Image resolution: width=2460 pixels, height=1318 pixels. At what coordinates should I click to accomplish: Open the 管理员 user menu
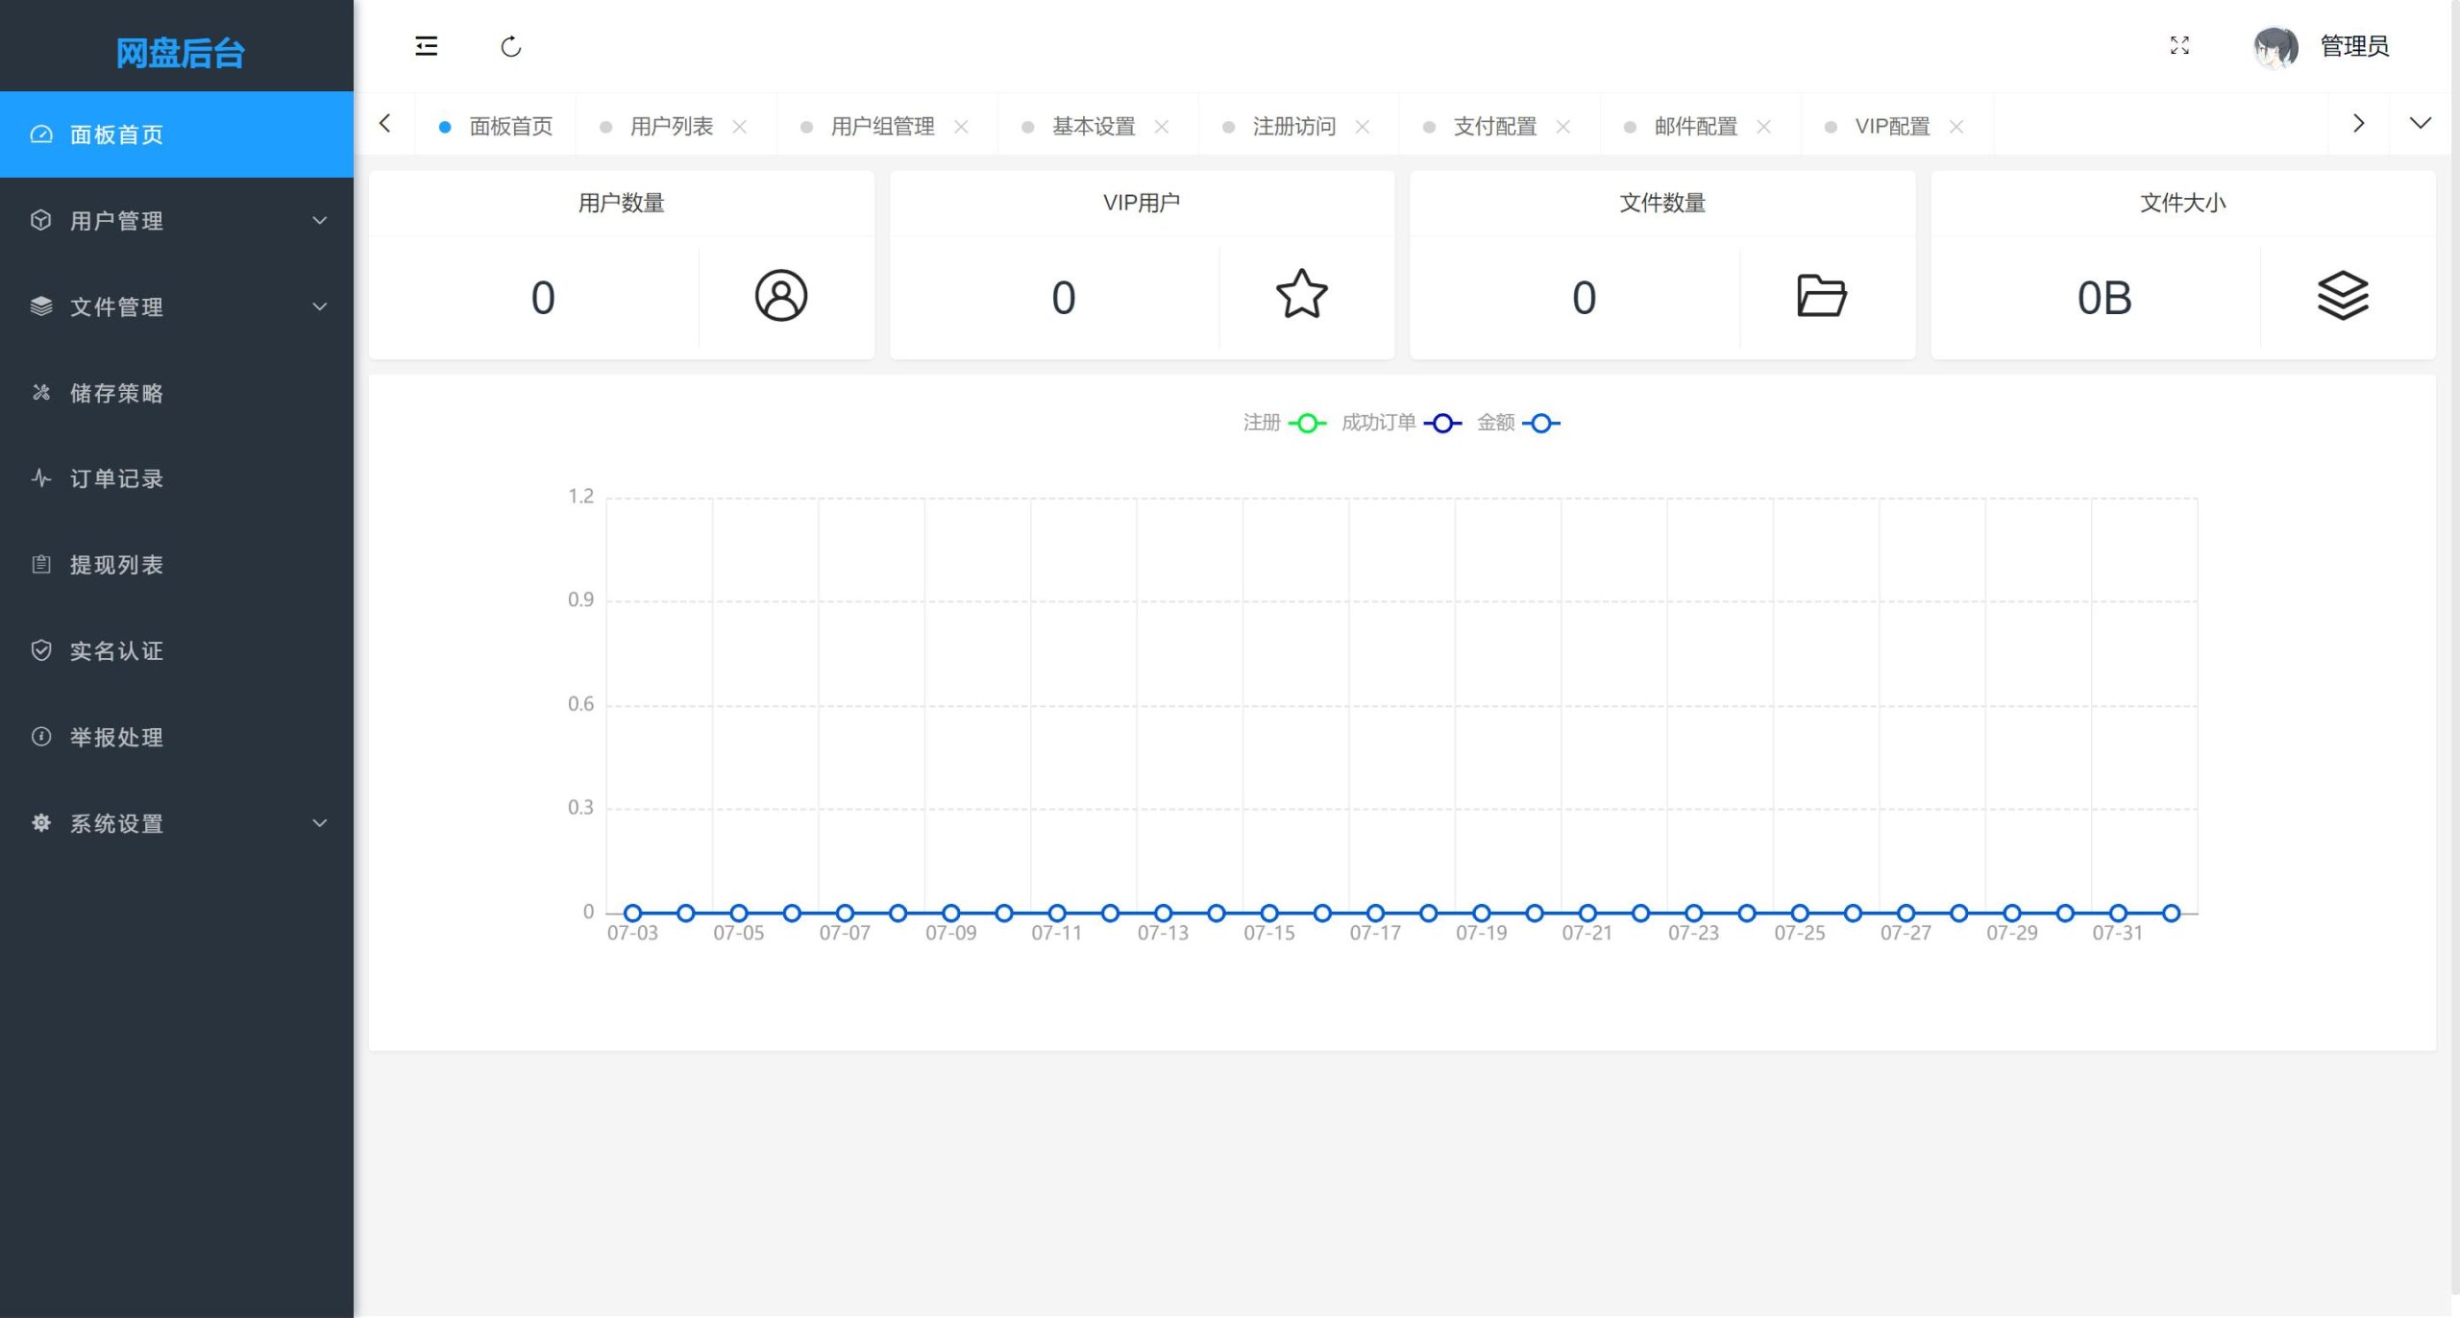2354,46
